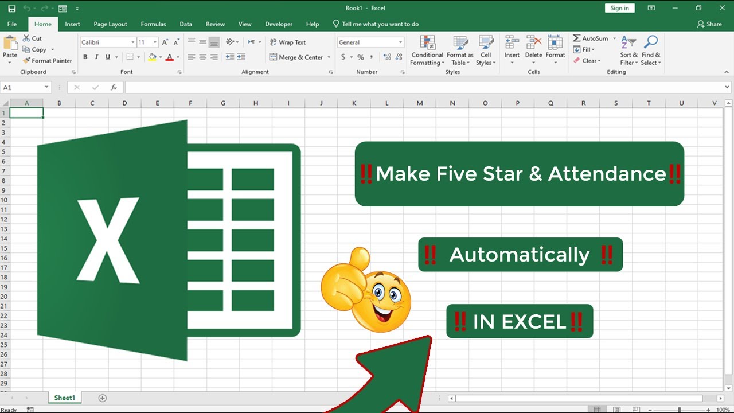Click the Sign in button
This screenshot has width=734, height=413.
click(619, 8)
